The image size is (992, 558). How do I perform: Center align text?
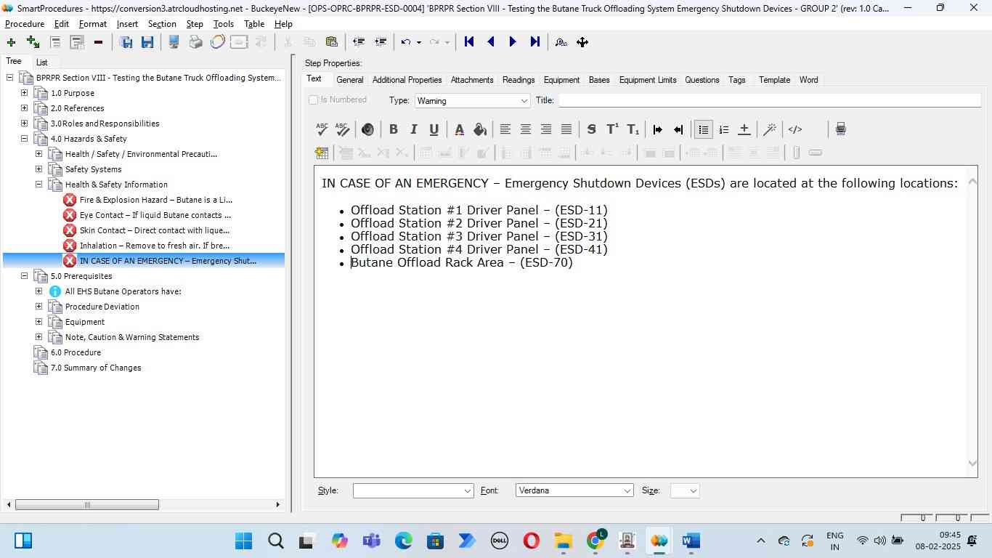[x=525, y=129]
